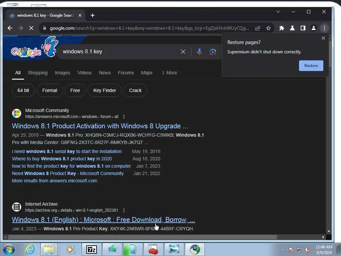Open the browser three-dot menu
Viewport: 341px width, 256px height.
click(324, 28)
